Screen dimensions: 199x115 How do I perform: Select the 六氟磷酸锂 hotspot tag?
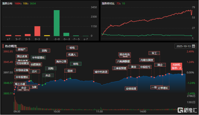pos(123,61)
